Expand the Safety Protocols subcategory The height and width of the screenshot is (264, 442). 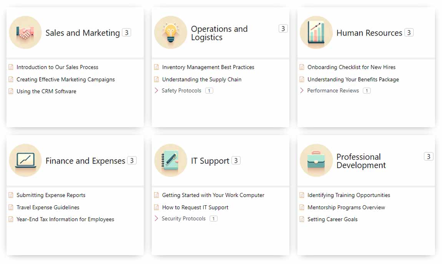click(156, 91)
